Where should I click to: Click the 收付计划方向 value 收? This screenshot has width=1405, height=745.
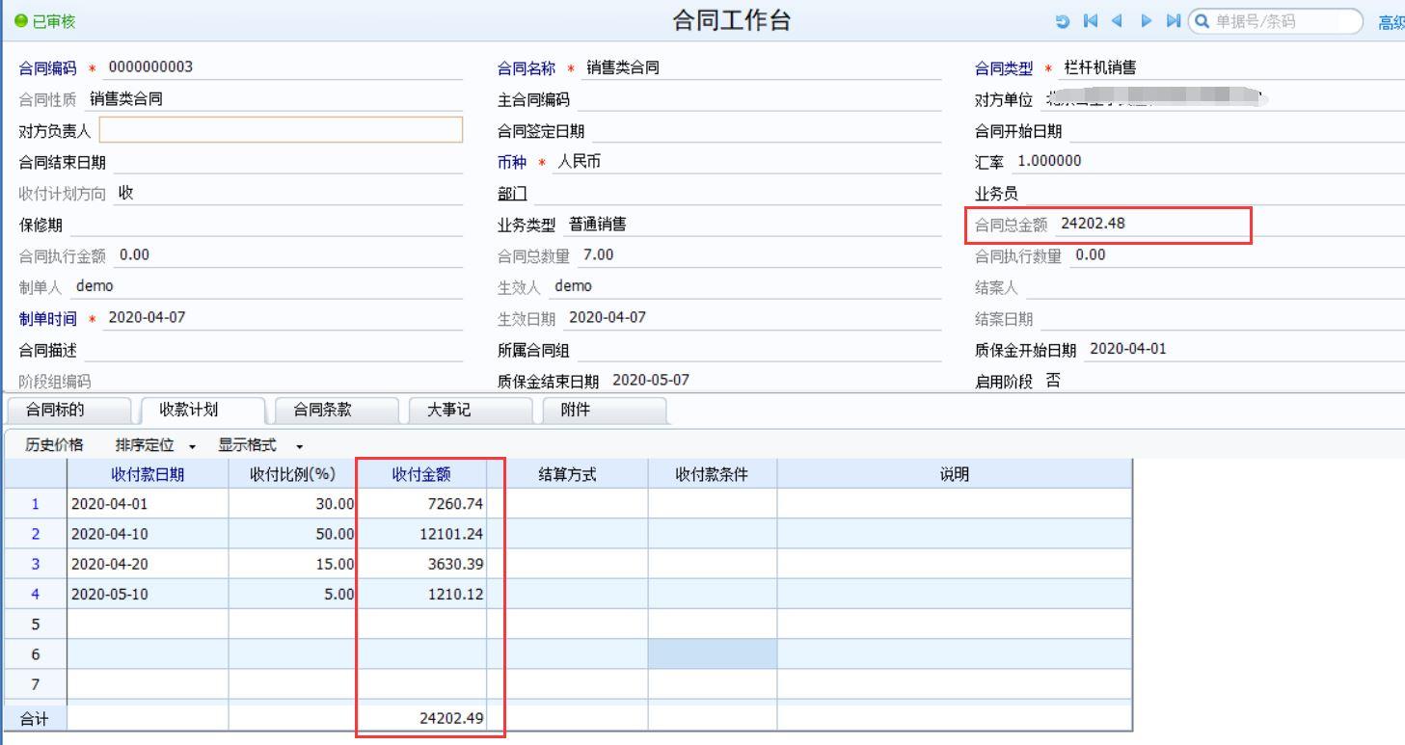[x=125, y=193]
